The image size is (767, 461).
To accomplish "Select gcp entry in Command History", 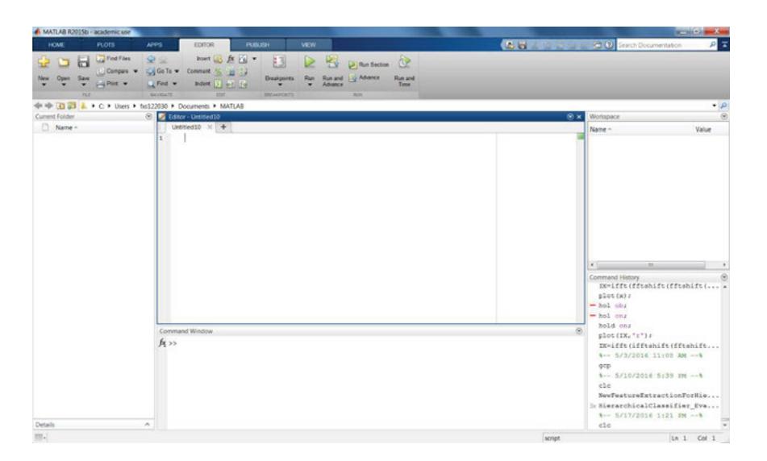I will click(x=605, y=366).
